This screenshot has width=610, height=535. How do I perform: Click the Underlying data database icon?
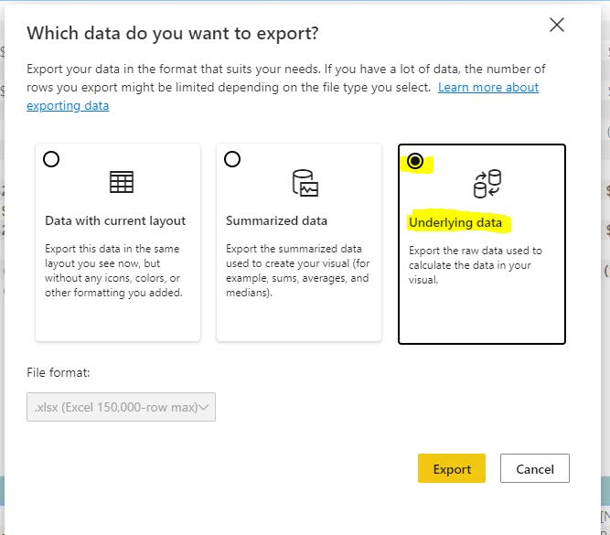tap(487, 184)
